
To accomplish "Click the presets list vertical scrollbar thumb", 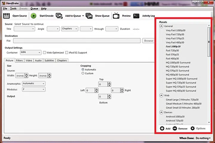I will (x=209, y=42).
